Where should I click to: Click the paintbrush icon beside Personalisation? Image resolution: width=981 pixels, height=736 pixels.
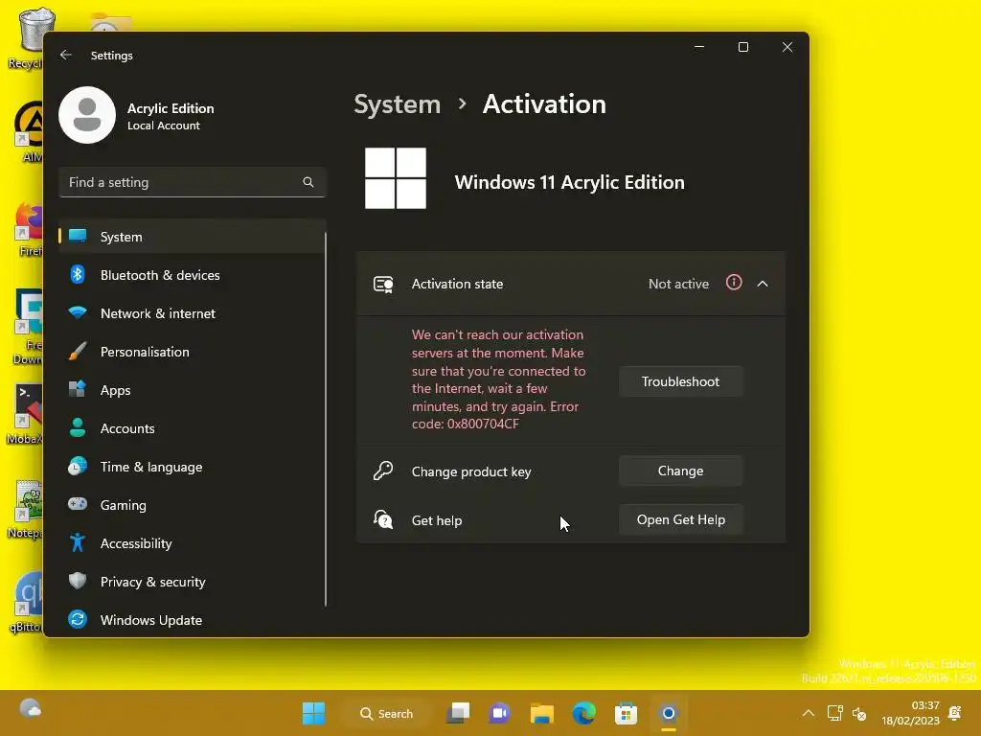click(x=78, y=351)
